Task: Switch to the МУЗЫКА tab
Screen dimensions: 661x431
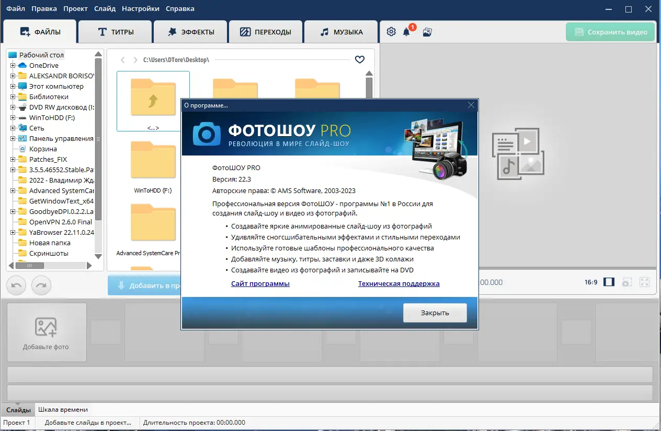Action: click(341, 32)
